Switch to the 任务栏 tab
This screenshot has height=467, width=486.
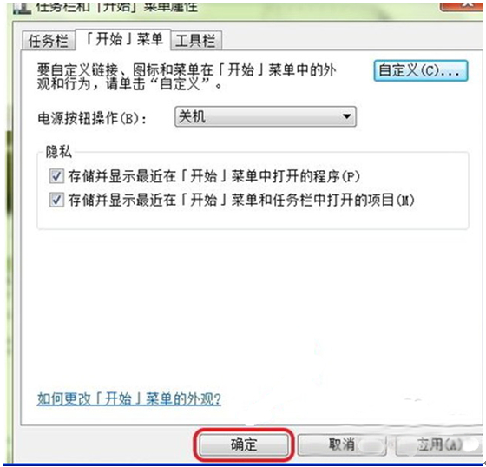pos(49,41)
